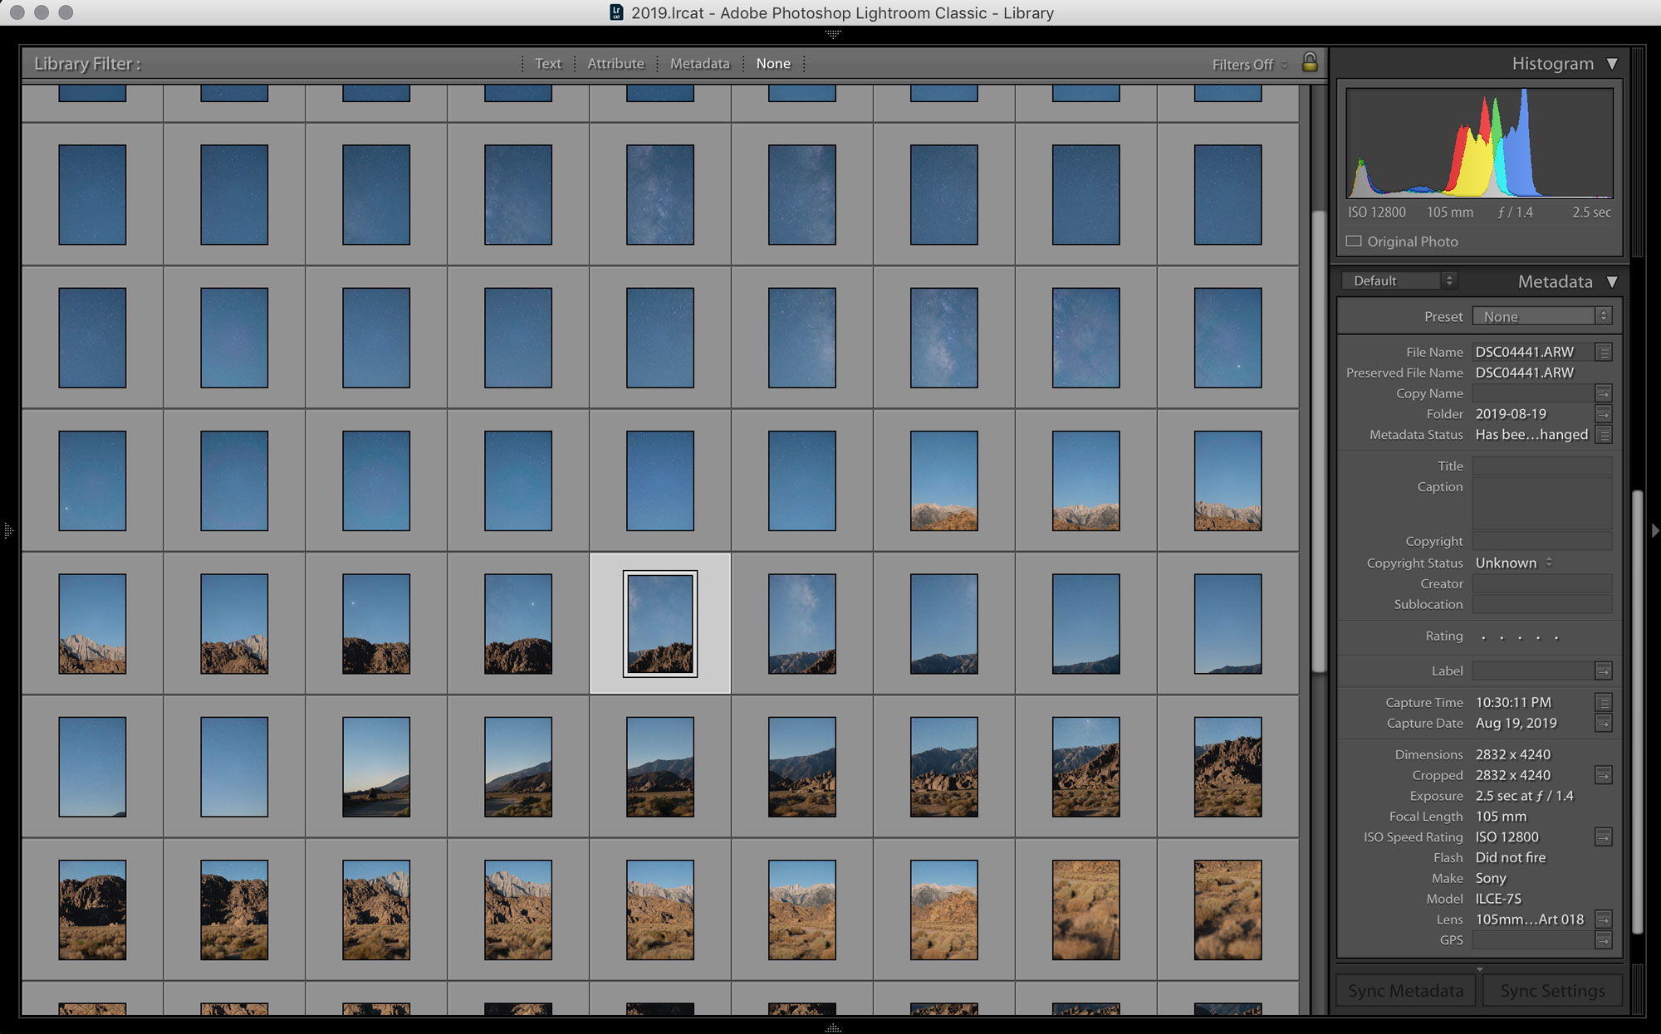Viewport: 1661px width, 1034px height.
Task: Set rating to five stars dot
Action: coord(1556,637)
